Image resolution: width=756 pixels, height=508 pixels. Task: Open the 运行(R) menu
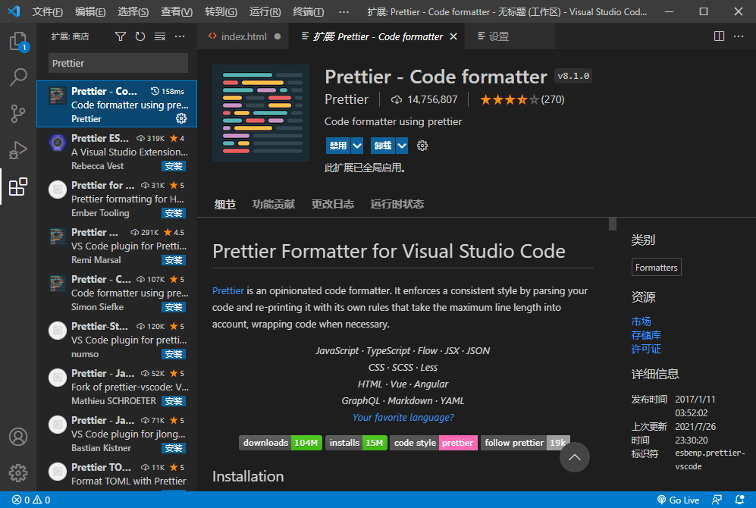[265, 11]
